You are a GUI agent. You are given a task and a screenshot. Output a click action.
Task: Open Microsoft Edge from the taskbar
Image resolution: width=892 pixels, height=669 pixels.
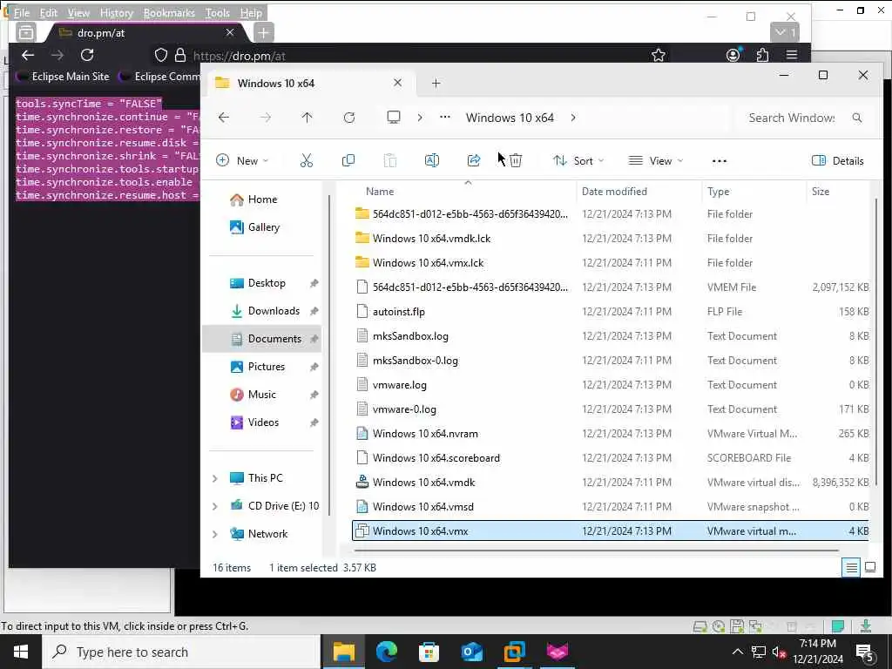click(x=387, y=652)
